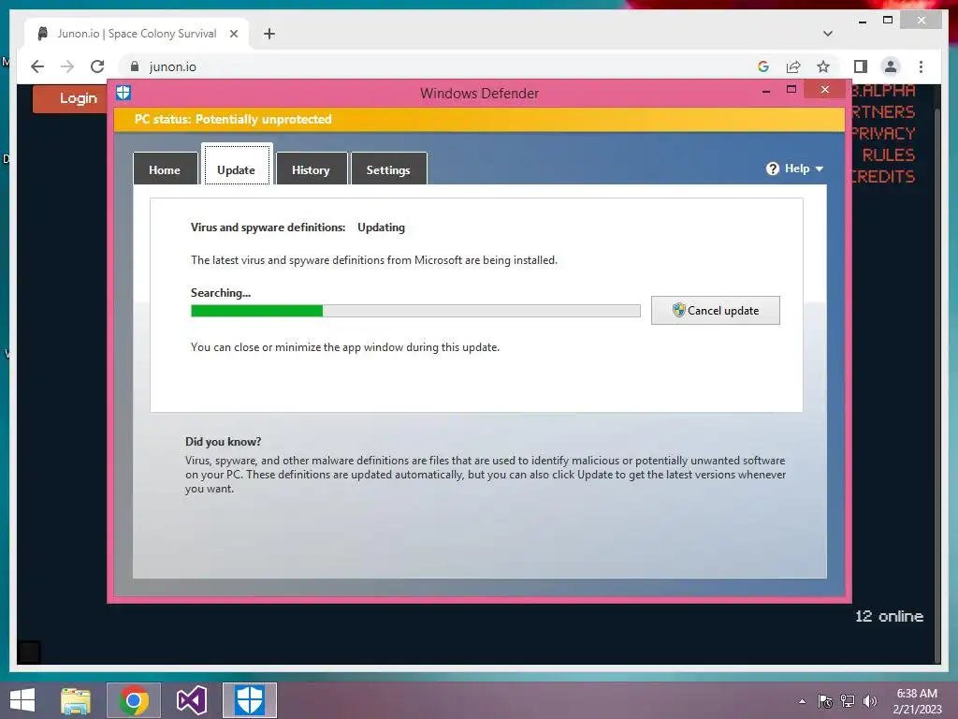Click the Google icon in the address bar
Image resolution: width=958 pixels, height=719 pixels.
tap(763, 66)
